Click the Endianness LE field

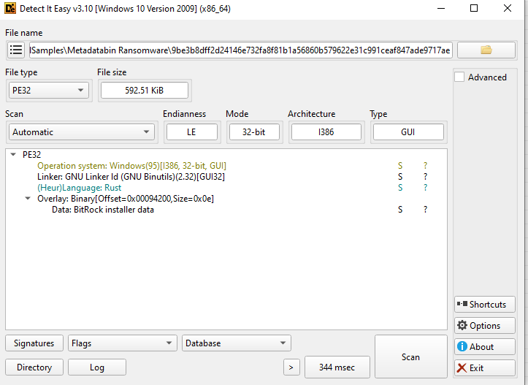point(191,132)
